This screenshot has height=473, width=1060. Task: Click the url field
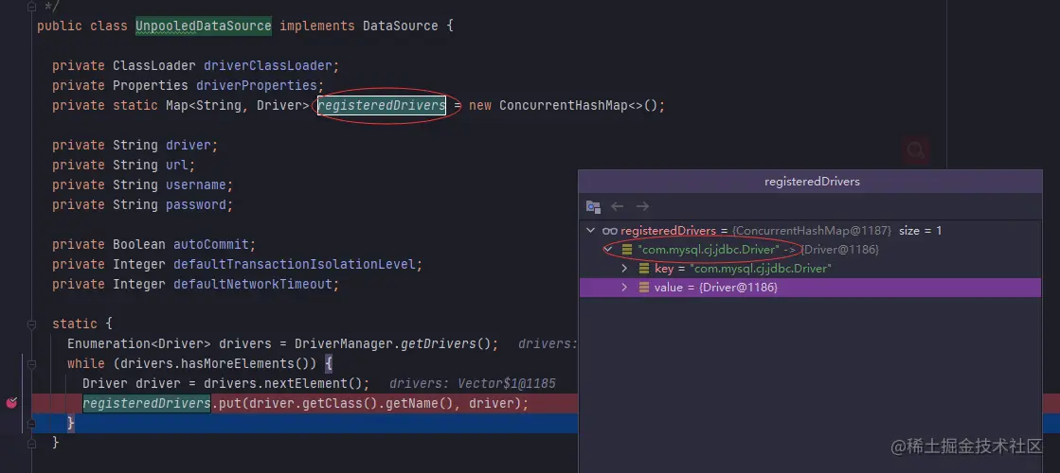177,166
